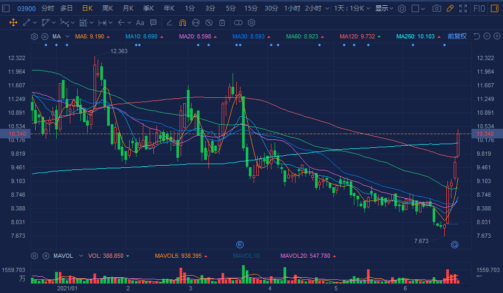The image size is (503, 293).
Task: Enter fullscreen chart mode
Action: click(463, 8)
